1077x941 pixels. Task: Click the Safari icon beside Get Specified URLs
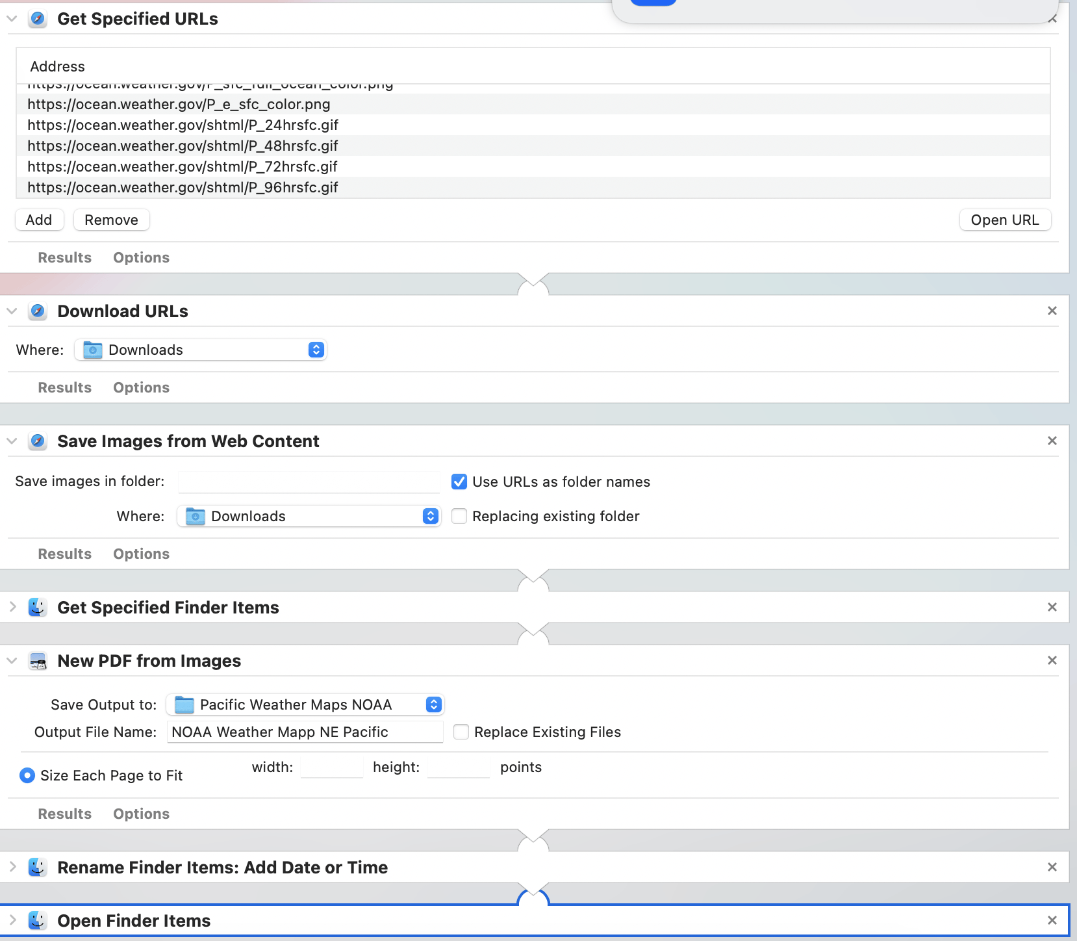click(x=38, y=19)
